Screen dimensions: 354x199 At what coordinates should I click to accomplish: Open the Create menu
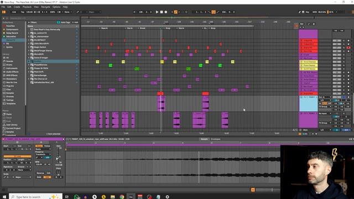[17, 7]
